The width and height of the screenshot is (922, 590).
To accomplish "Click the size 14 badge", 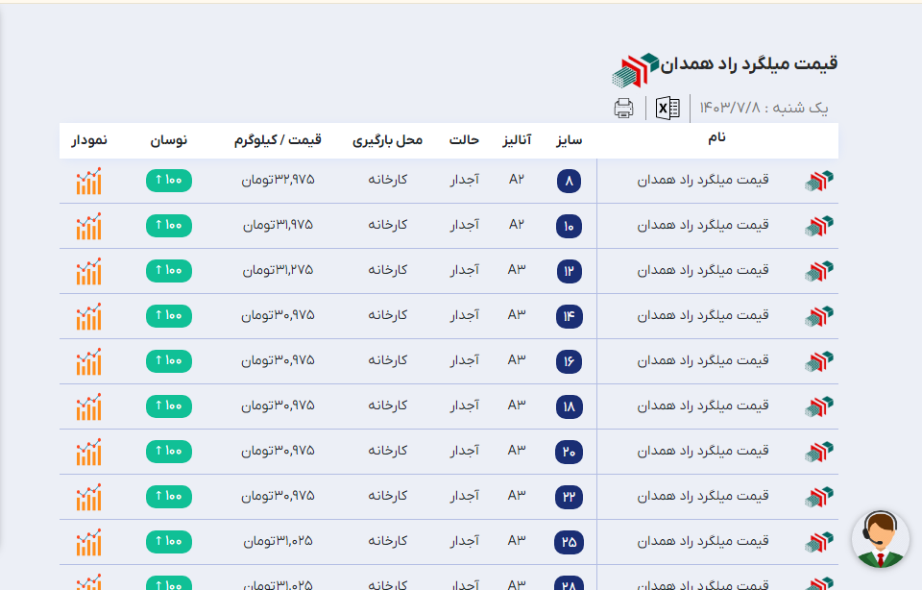I will pyautogui.click(x=569, y=316).
